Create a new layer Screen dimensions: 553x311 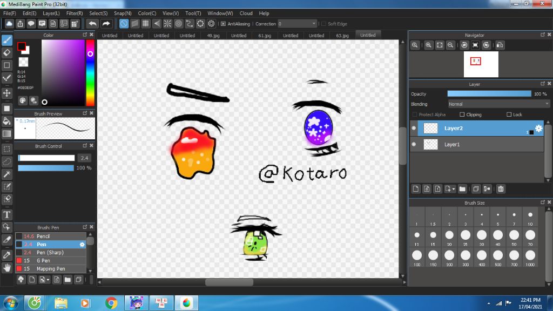tap(416, 189)
